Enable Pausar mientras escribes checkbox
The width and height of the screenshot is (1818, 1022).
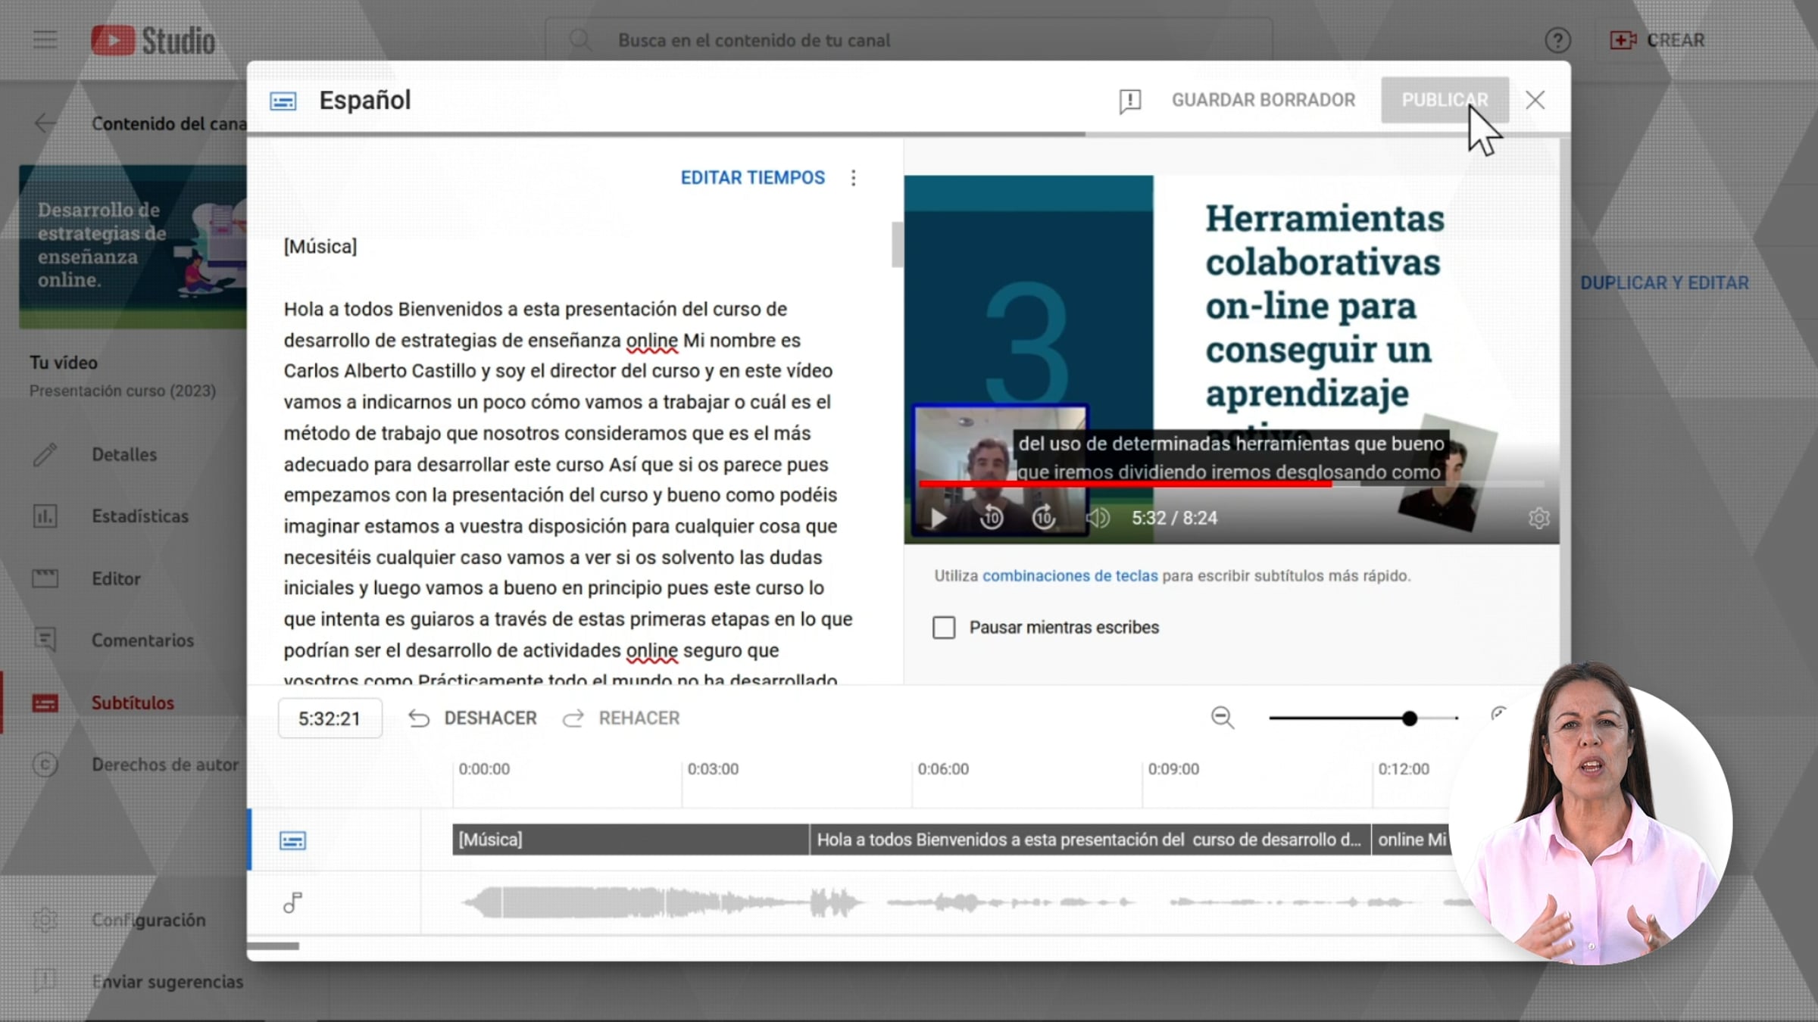(944, 628)
